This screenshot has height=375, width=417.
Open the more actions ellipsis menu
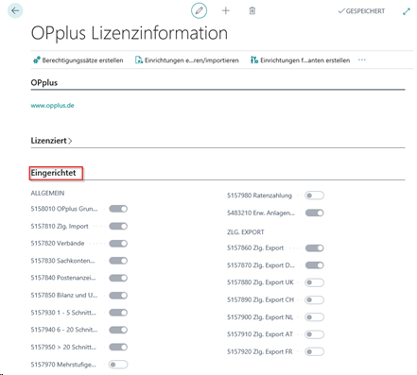(362, 60)
